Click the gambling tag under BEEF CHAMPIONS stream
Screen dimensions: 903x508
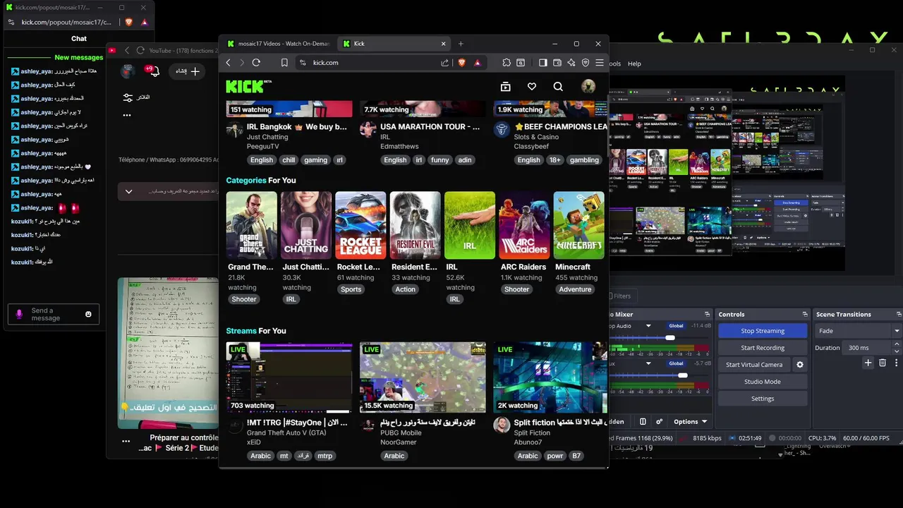pyautogui.click(x=584, y=160)
